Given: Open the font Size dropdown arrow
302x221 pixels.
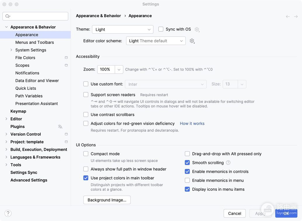Looking at the screenshot, I should (x=242, y=84).
